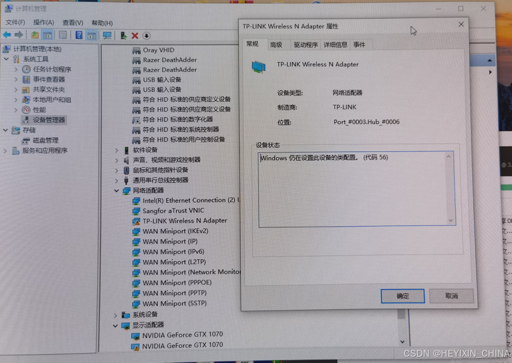Select WAN Miniport (IPv6) entry
Image resolution: width=512 pixels, height=363 pixels.
pyautogui.click(x=173, y=252)
